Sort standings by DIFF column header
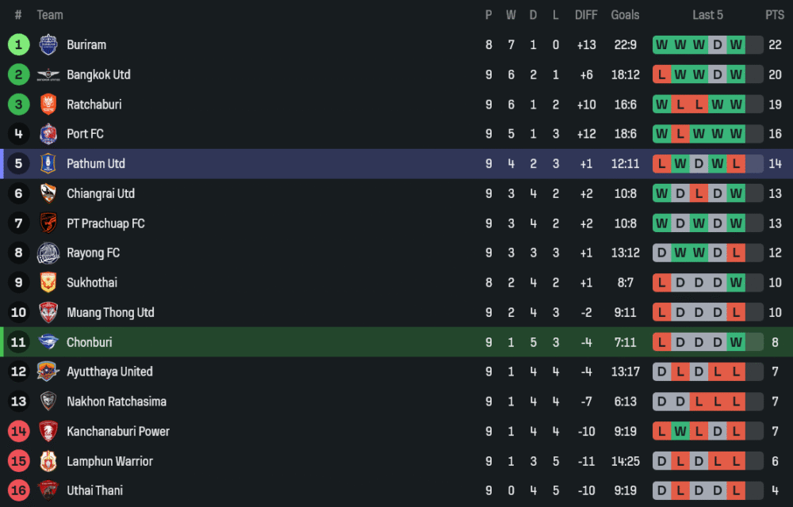 coord(586,15)
